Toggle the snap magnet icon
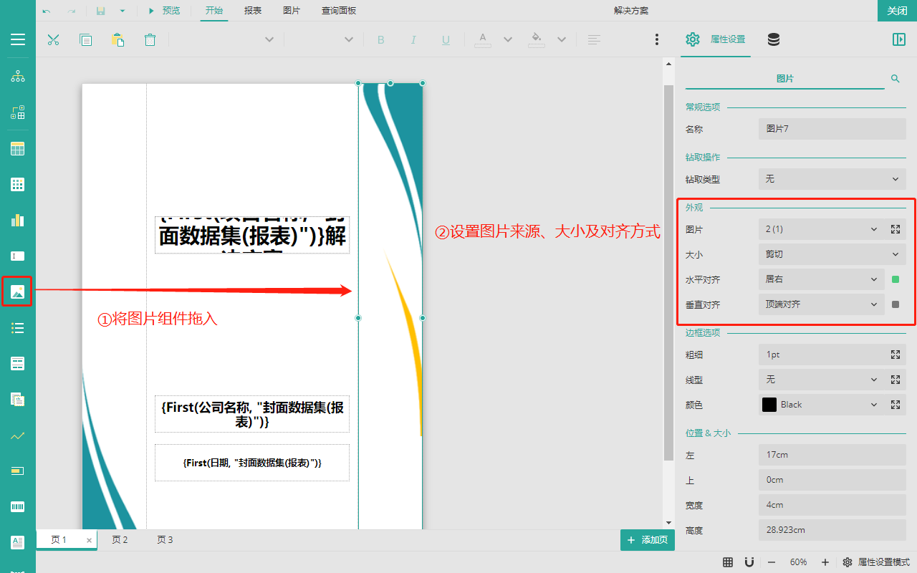917x573 pixels. pos(749,562)
